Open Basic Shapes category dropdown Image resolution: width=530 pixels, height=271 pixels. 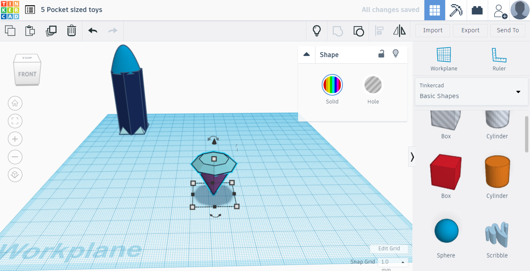[x=472, y=91]
